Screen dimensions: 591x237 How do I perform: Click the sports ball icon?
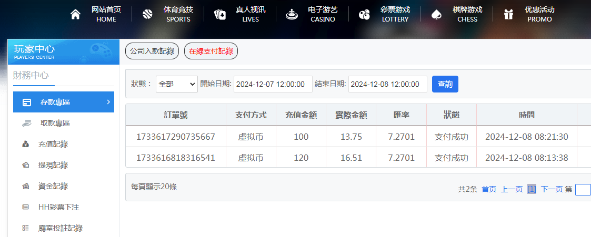tap(147, 15)
